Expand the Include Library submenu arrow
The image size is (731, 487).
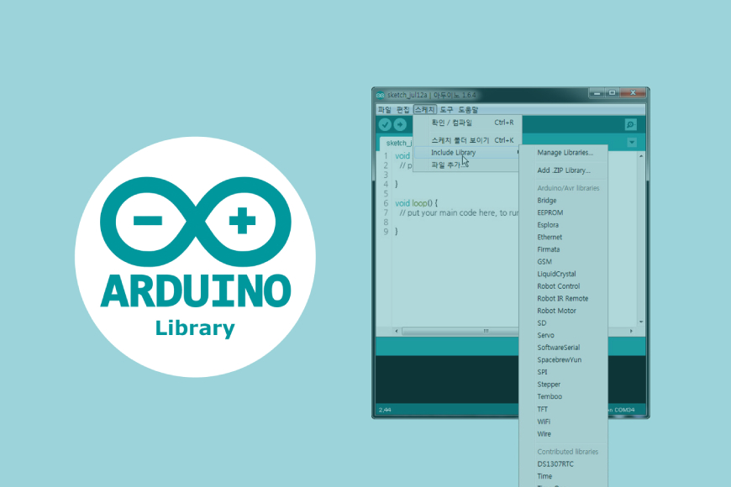[519, 151]
